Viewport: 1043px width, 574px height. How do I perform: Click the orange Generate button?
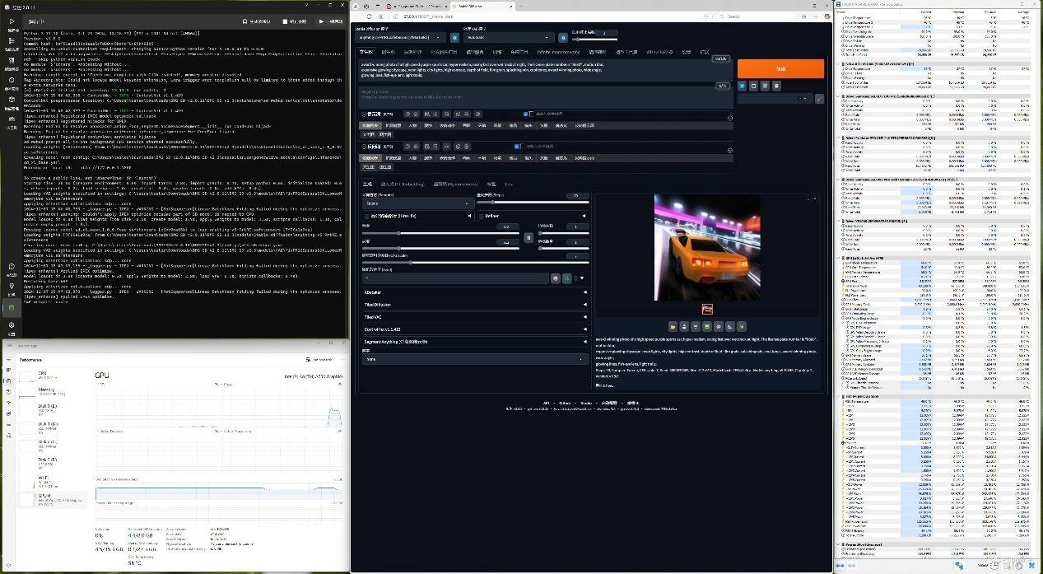780,68
